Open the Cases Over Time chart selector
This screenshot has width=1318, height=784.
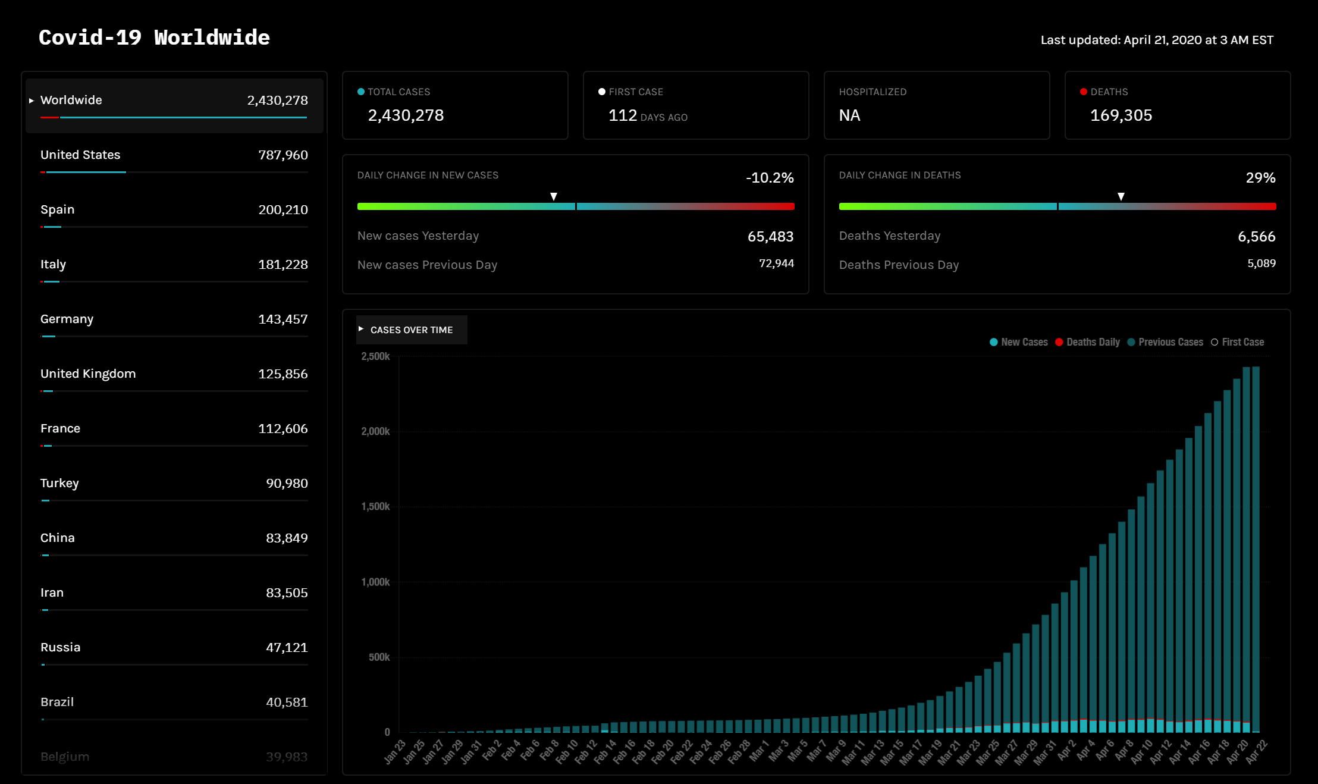[412, 330]
